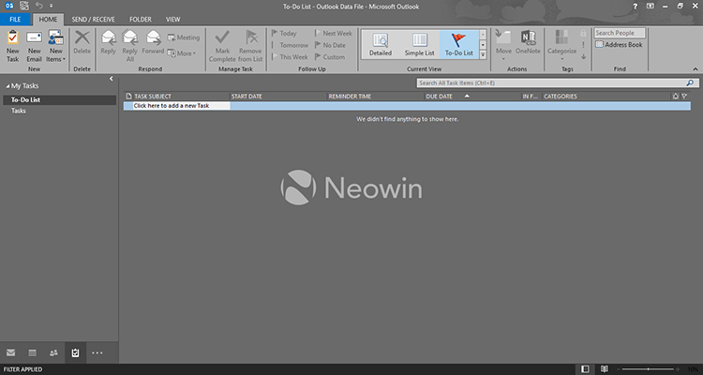The image size is (703, 375).
Task: Open the Move dropdown
Action: (503, 46)
